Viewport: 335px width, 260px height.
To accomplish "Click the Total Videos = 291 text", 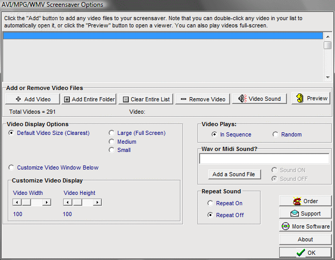I will pos(32,112).
